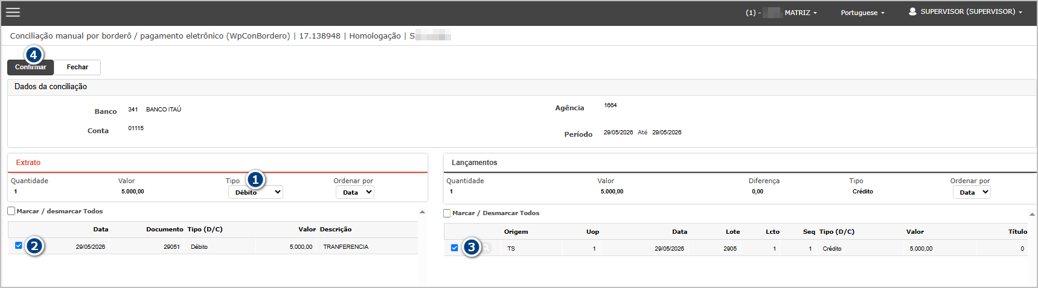Open the Portuguese language menu
Viewport: 1038px width, 288px height.
[x=862, y=13]
